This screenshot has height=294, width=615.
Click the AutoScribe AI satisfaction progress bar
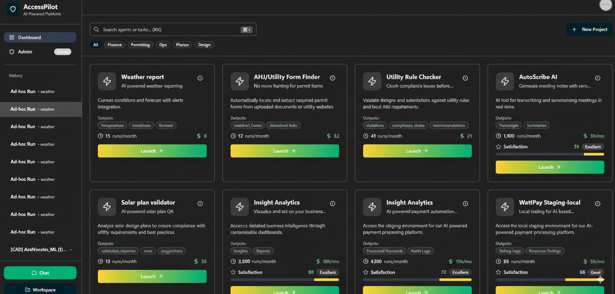click(x=549, y=154)
